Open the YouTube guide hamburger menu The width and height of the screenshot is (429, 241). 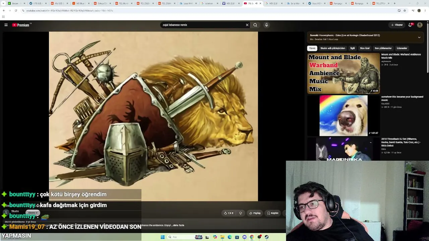[6, 25]
